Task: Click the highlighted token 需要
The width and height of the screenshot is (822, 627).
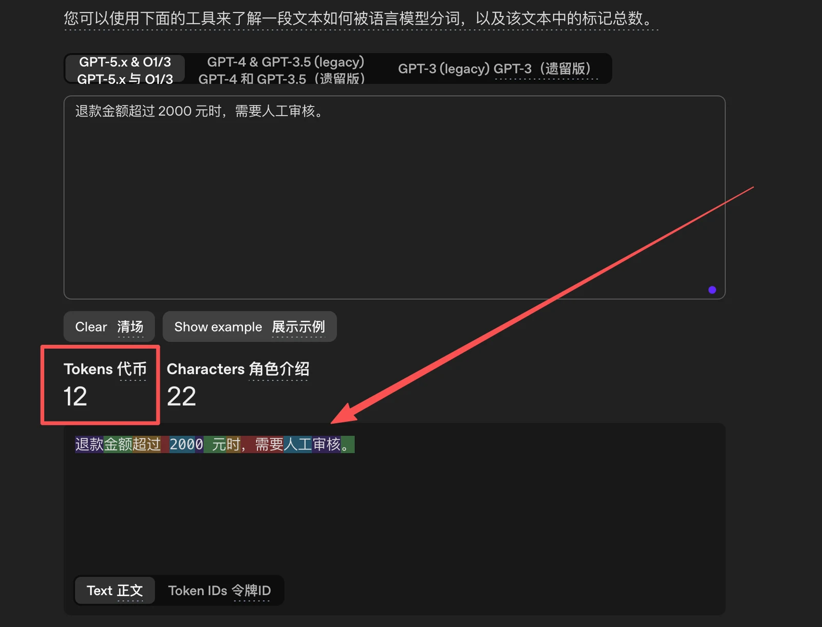Action: [269, 444]
